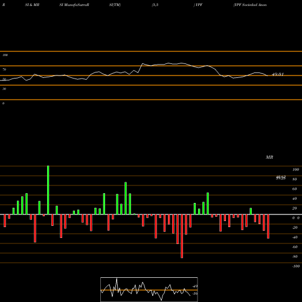Click the MR axis label -60

click(x=295, y=247)
